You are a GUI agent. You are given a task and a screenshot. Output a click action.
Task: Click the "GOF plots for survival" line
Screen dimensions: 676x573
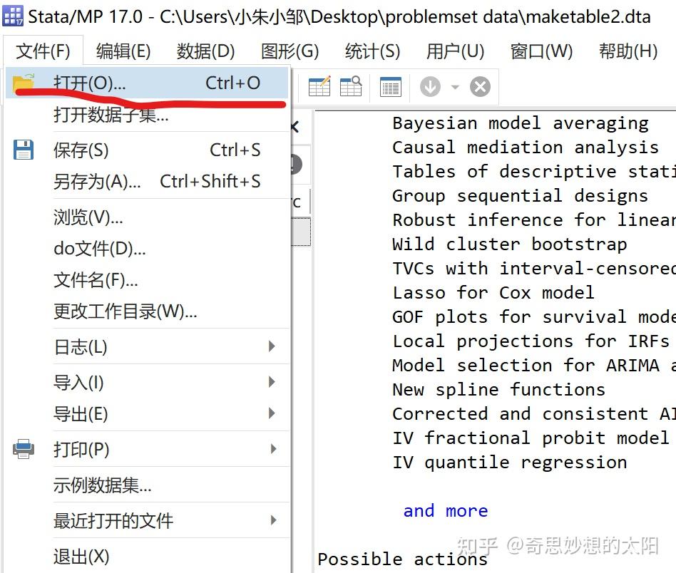pos(534,316)
